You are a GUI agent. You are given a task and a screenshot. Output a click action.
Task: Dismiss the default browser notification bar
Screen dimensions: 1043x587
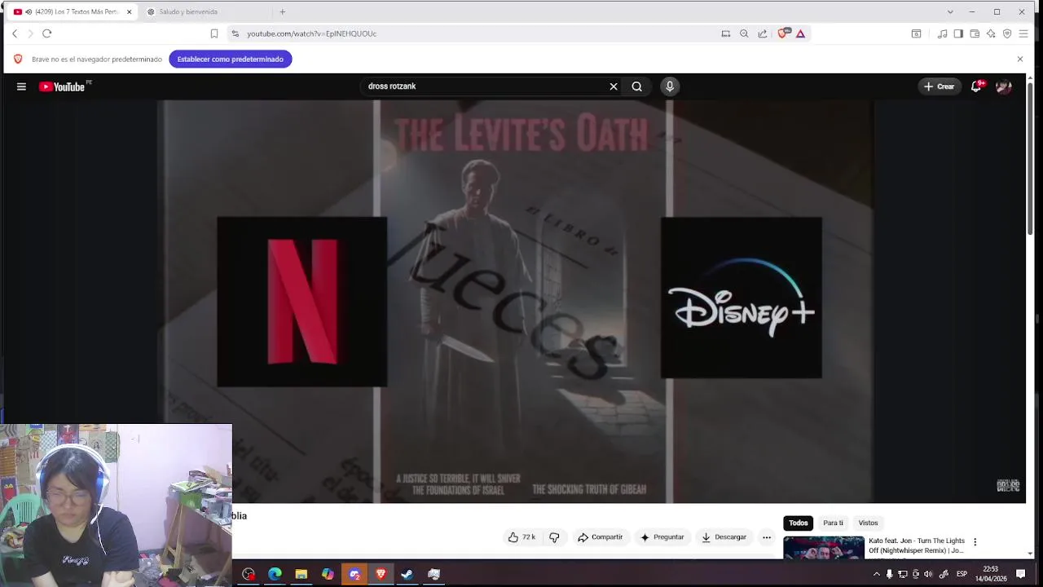click(x=1019, y=59)
